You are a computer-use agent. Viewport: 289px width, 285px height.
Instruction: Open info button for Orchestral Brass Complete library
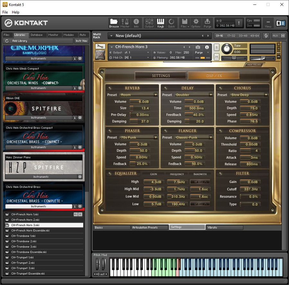tap(74, 207)
